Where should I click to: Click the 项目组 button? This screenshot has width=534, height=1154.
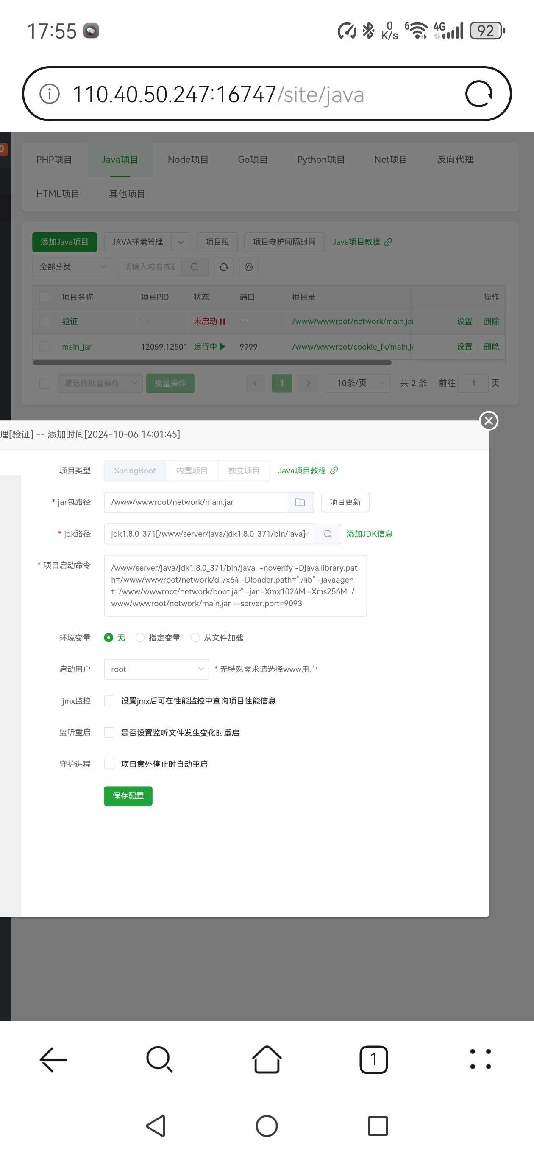pos(217,242)
